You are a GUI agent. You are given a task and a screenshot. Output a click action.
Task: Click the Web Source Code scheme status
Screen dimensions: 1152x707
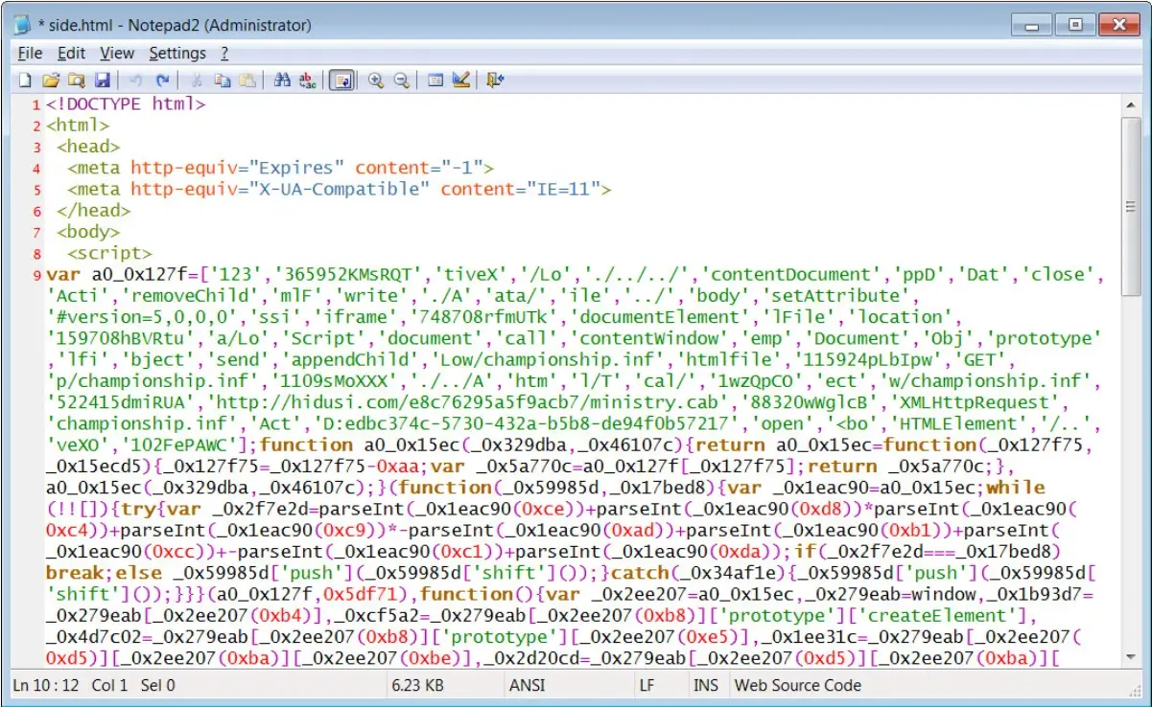(798, 685)
